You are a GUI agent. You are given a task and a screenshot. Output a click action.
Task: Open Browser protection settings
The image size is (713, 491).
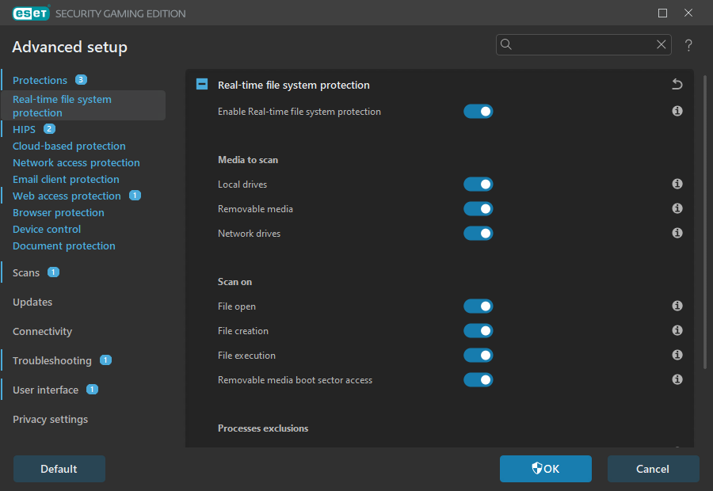[58, 212]
